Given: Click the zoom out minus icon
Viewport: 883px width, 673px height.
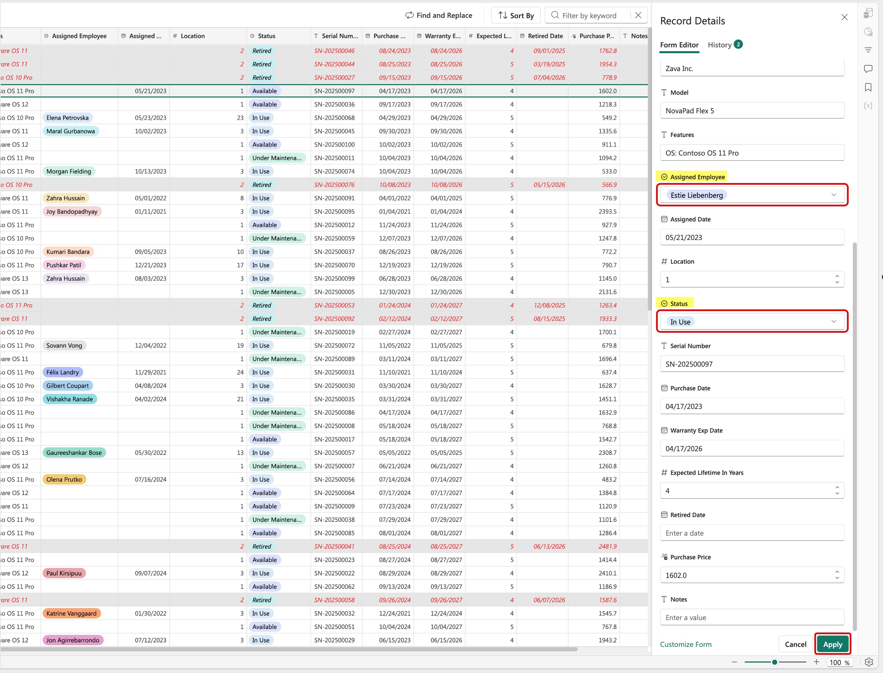Looking at the screenshot, I should tap(734, 662).
